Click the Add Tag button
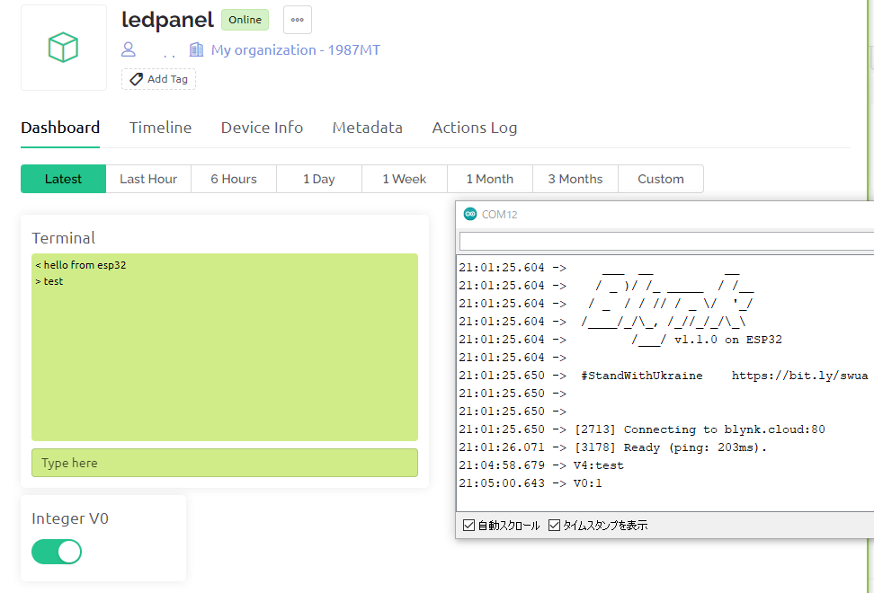Viewport: 874px width, 593px height. pyautogui.click(x=158, y=79)
